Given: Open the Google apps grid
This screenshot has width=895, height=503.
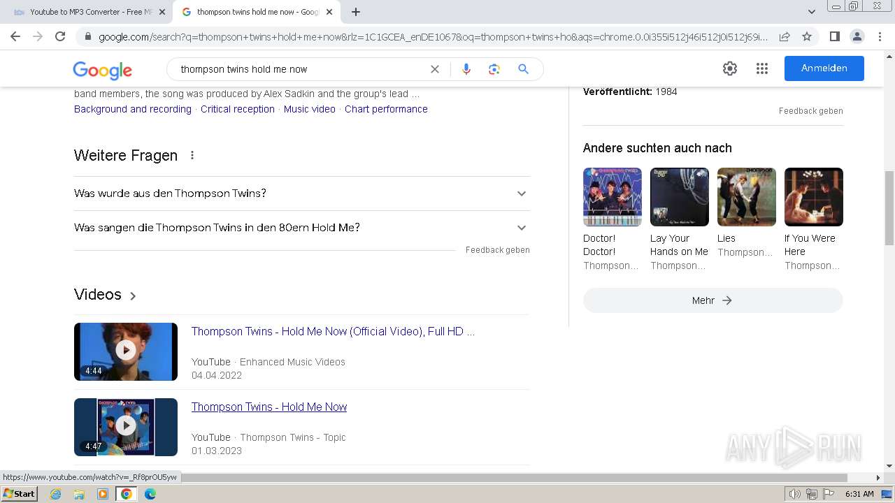Looking at the screenshot, I should coord(762,68).
